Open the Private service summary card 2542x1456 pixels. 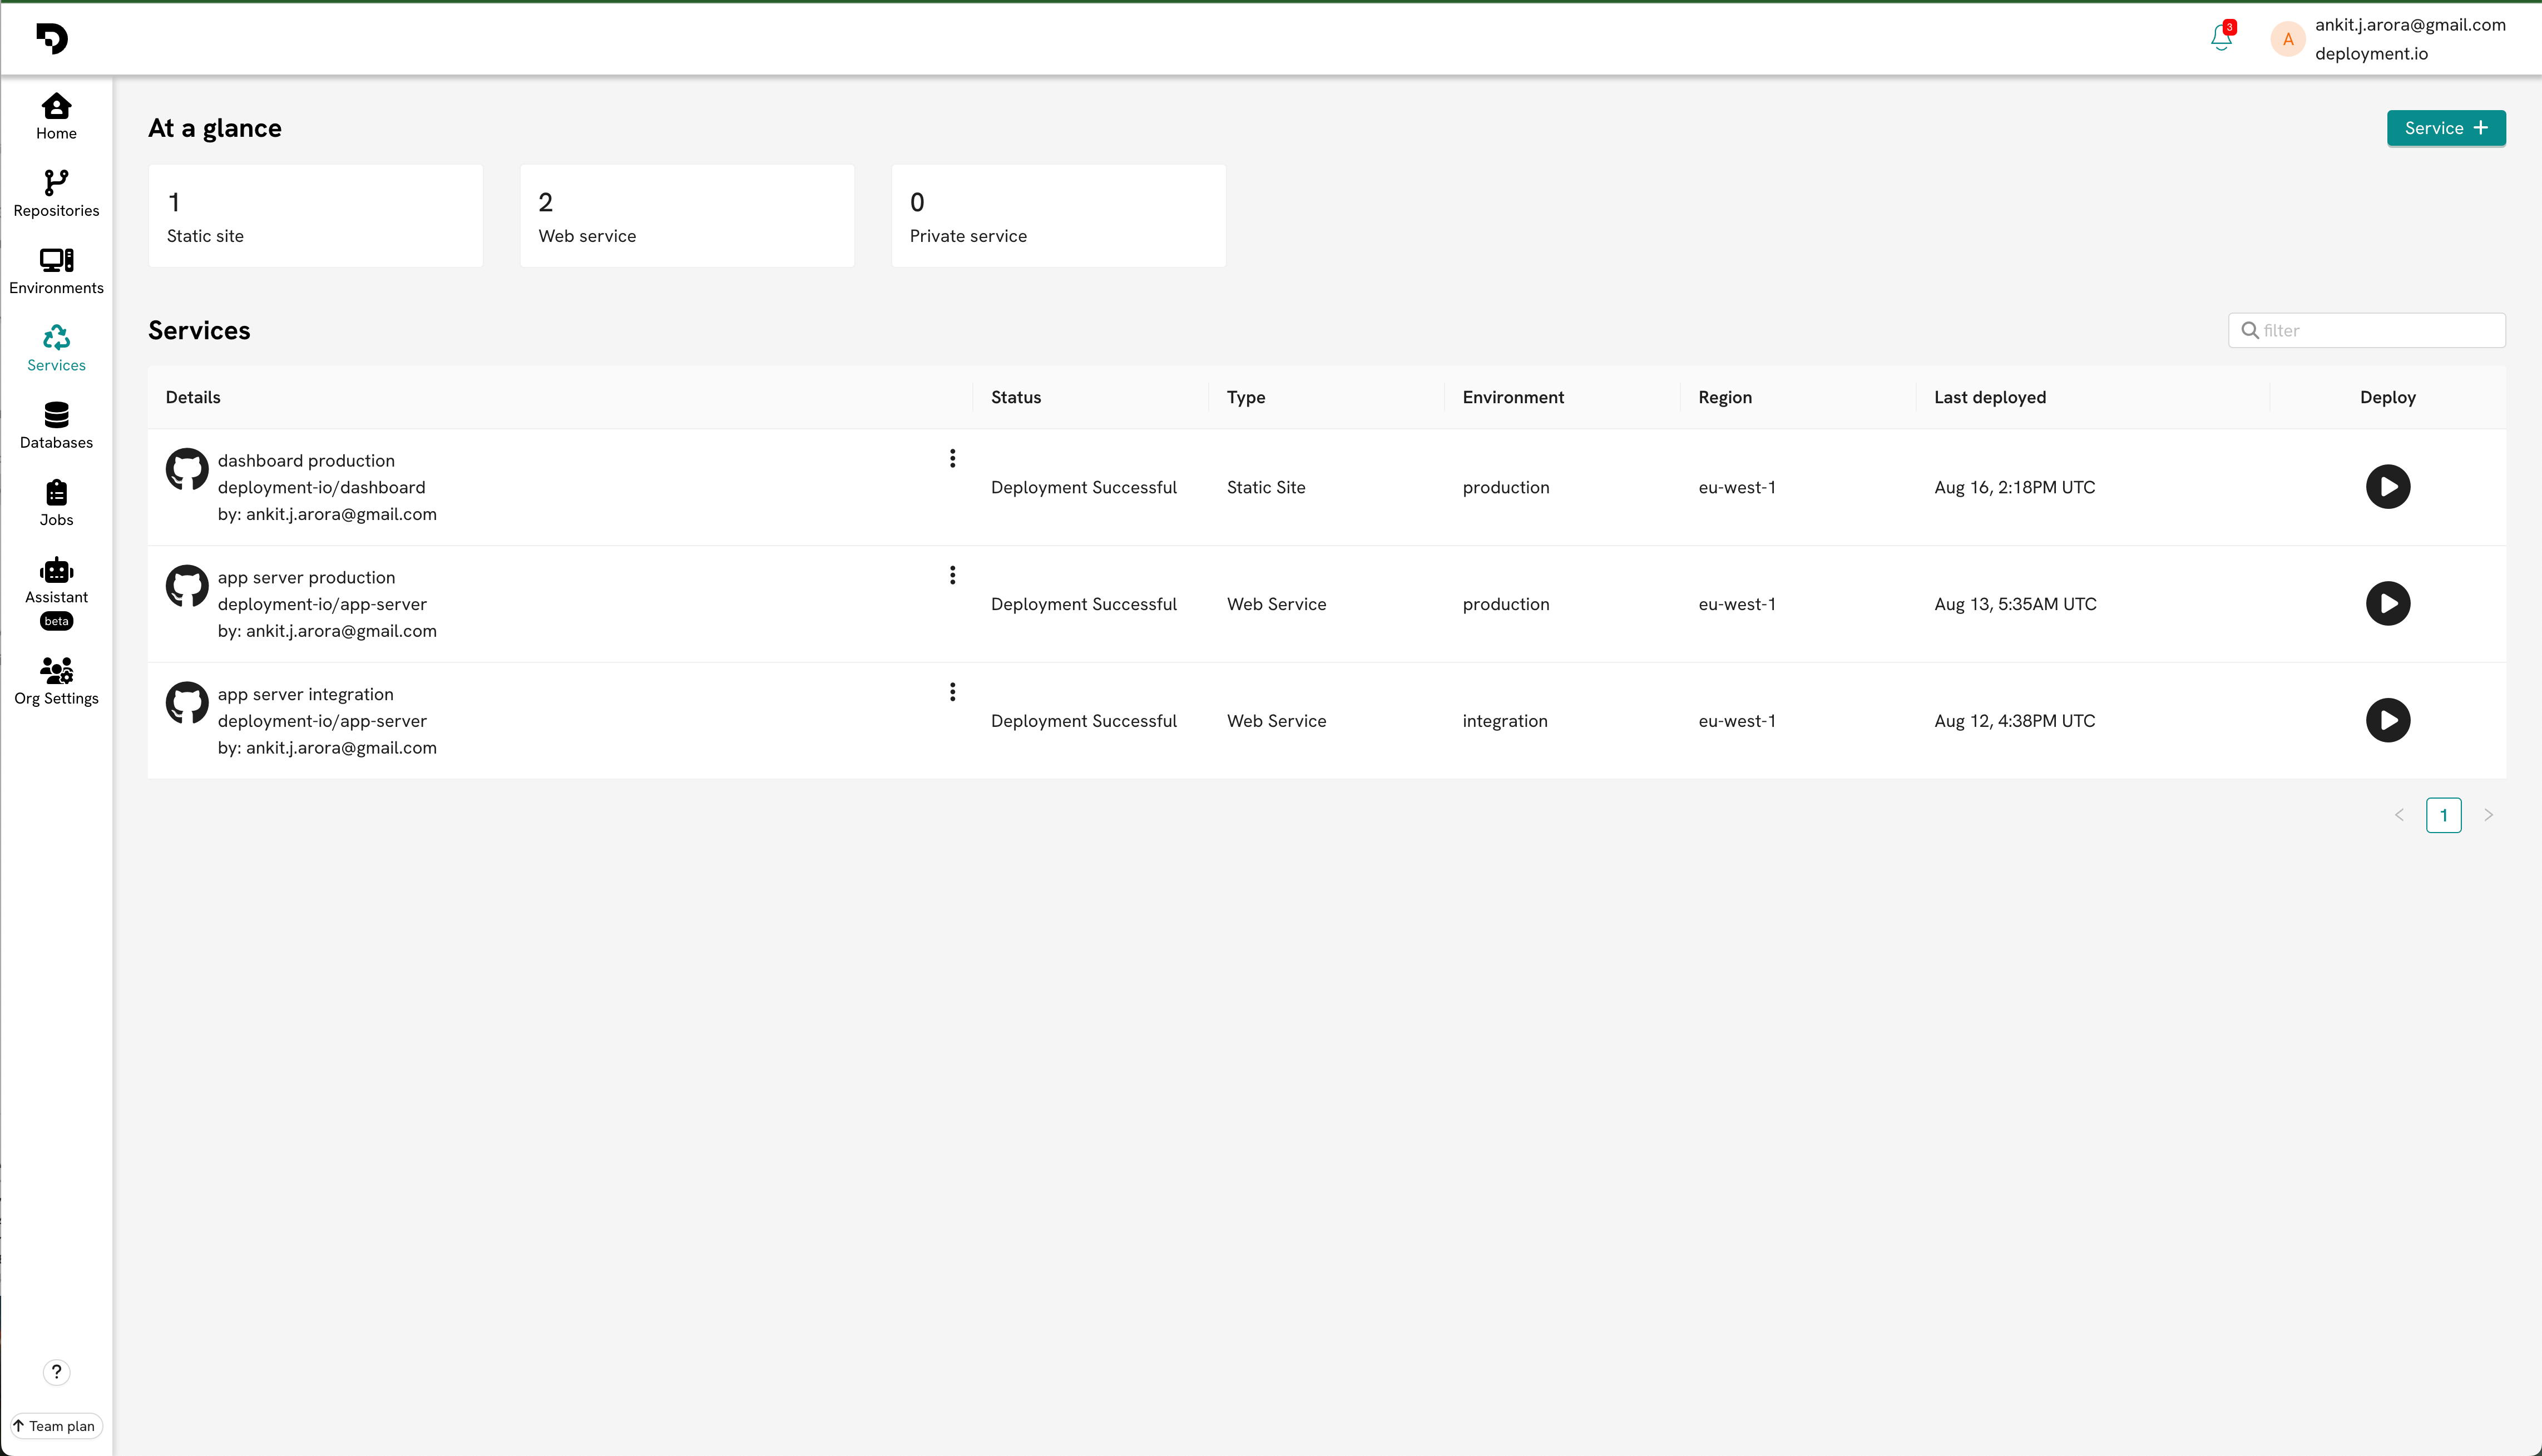click(x=1058, y=216)
